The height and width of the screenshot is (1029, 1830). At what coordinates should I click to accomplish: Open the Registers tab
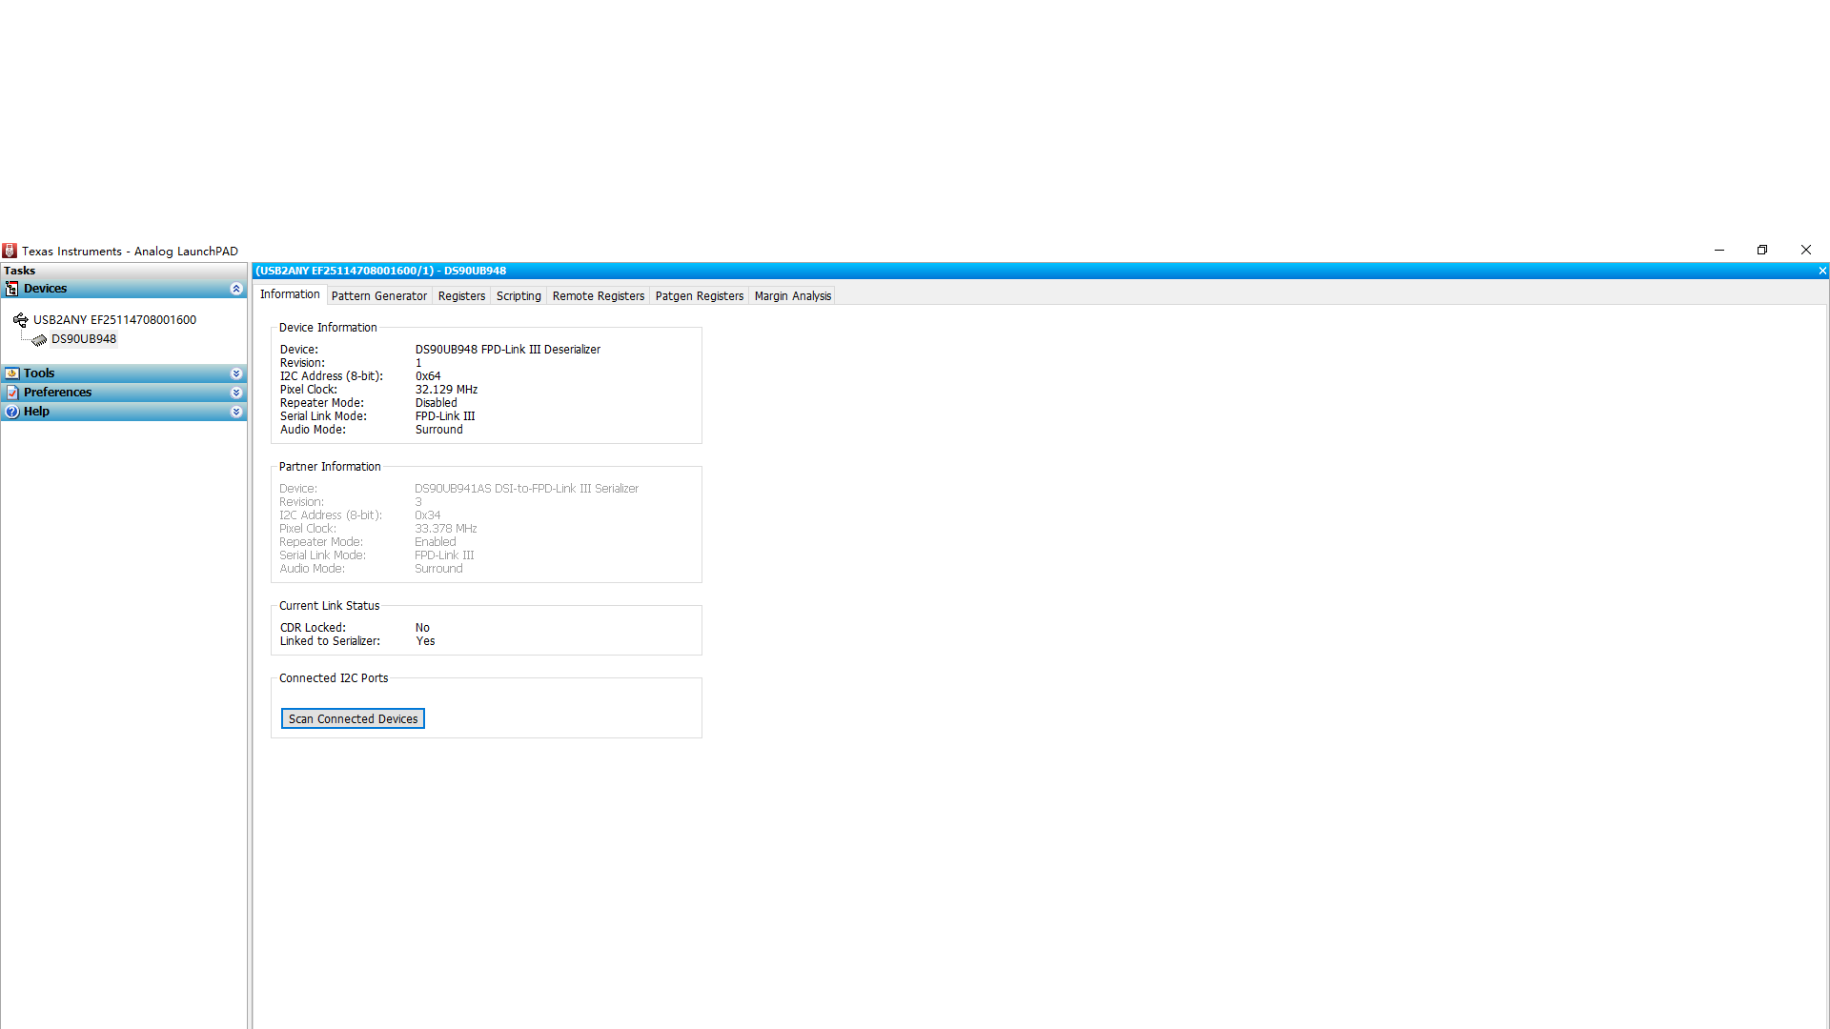461,296
